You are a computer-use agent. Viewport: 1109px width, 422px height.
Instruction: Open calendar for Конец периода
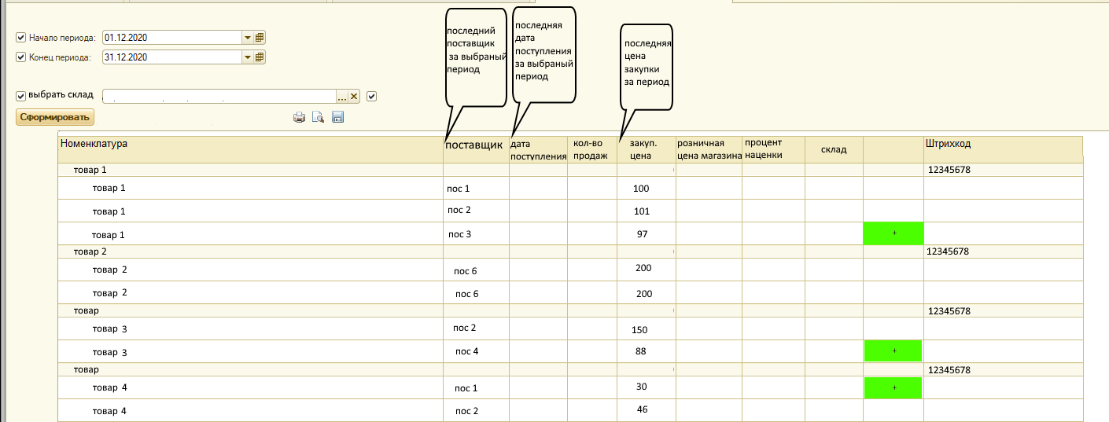tap(260, 57)
